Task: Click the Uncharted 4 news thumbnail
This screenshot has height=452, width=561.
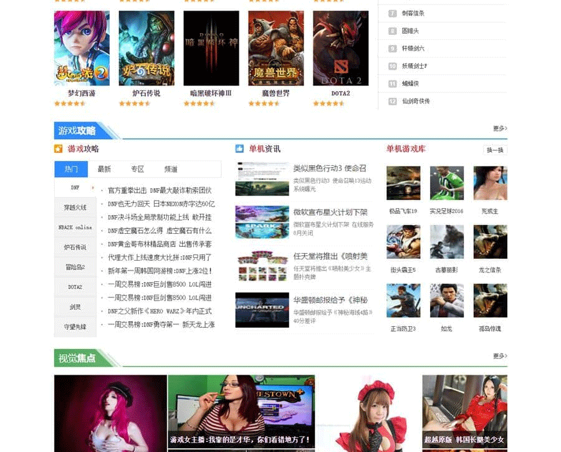Action: 262,310
